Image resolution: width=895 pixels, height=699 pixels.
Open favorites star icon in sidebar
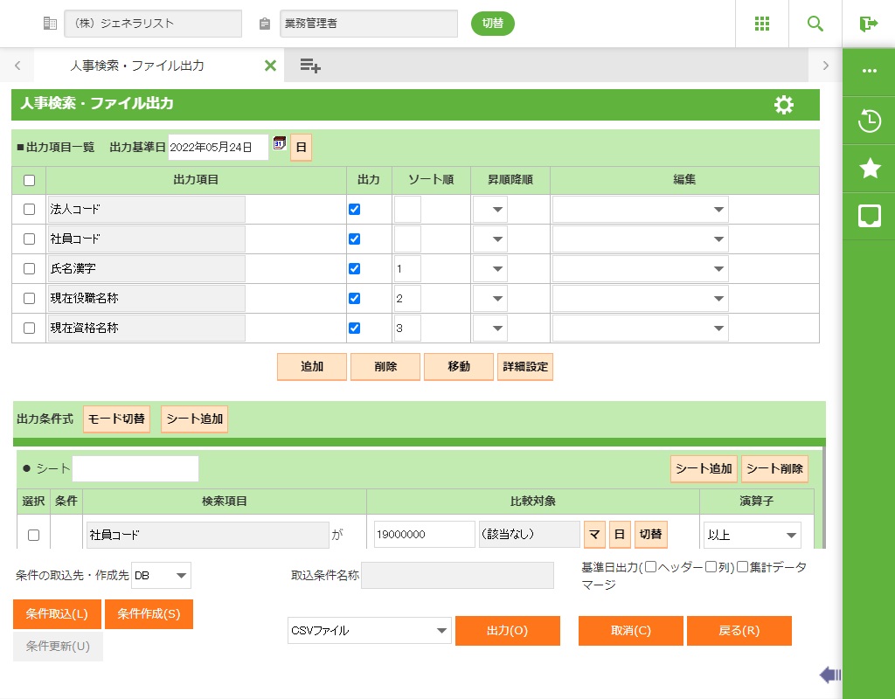click(x=869, y=169)
